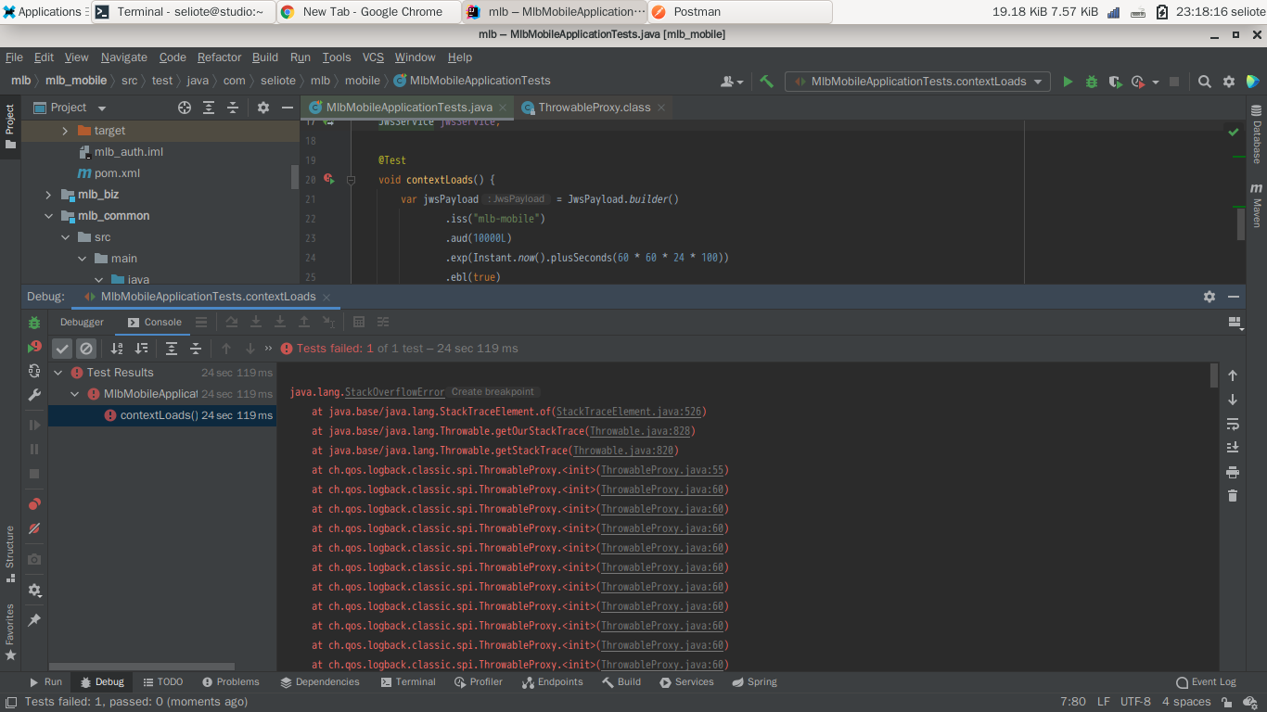Sort test results alphabetically

[x=117, y=349]
